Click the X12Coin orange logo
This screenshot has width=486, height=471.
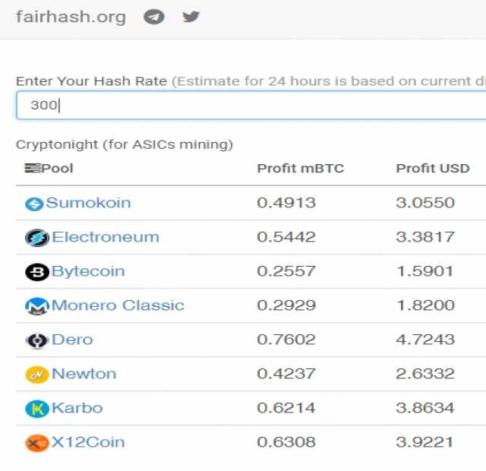(x=37, y=442)
